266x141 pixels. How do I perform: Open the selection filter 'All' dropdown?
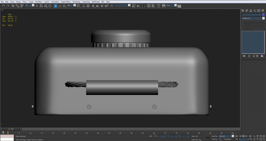point(33,5)
